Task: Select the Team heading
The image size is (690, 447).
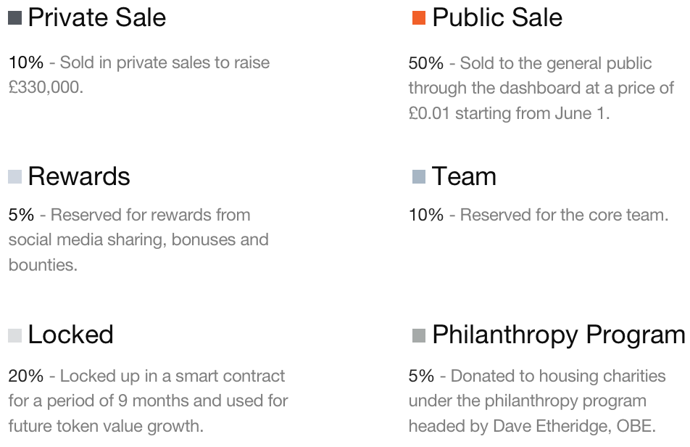Action: pos(464,176)
